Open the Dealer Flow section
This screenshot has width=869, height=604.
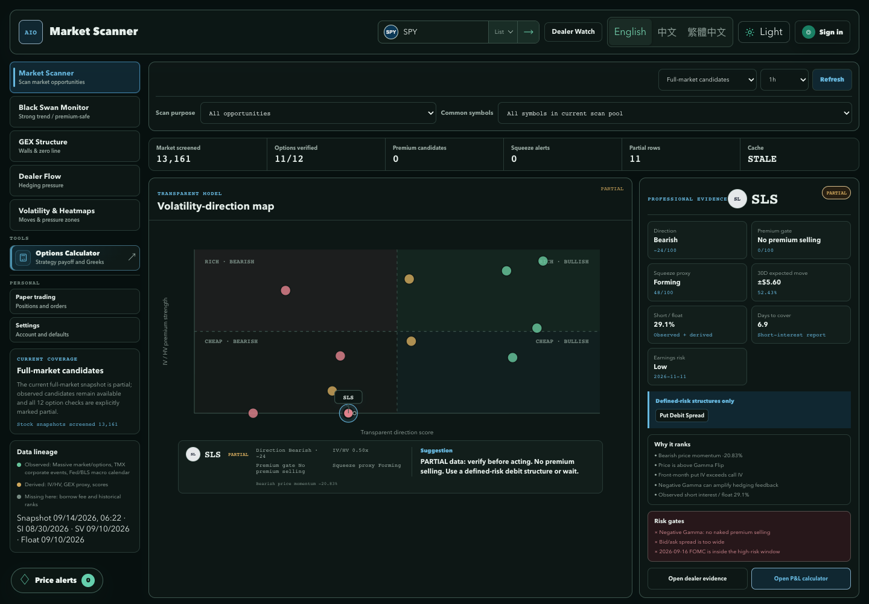click(75, 181)
